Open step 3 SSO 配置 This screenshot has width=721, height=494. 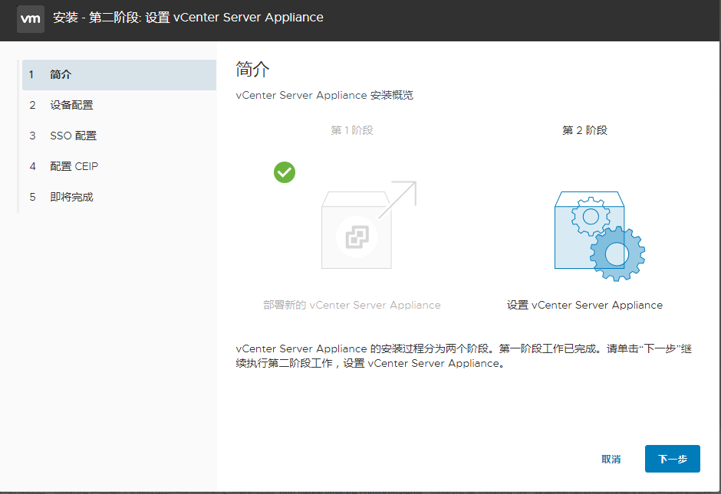click(119, 136)
